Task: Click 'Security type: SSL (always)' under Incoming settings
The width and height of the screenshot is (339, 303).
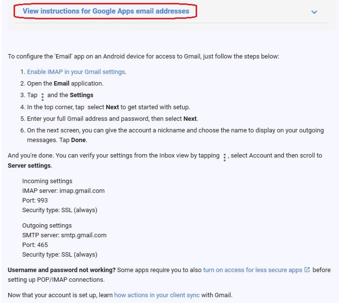Action: [60, 210]
